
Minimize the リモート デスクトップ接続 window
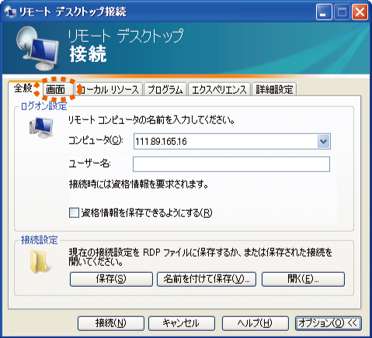[x=324, y=12]
